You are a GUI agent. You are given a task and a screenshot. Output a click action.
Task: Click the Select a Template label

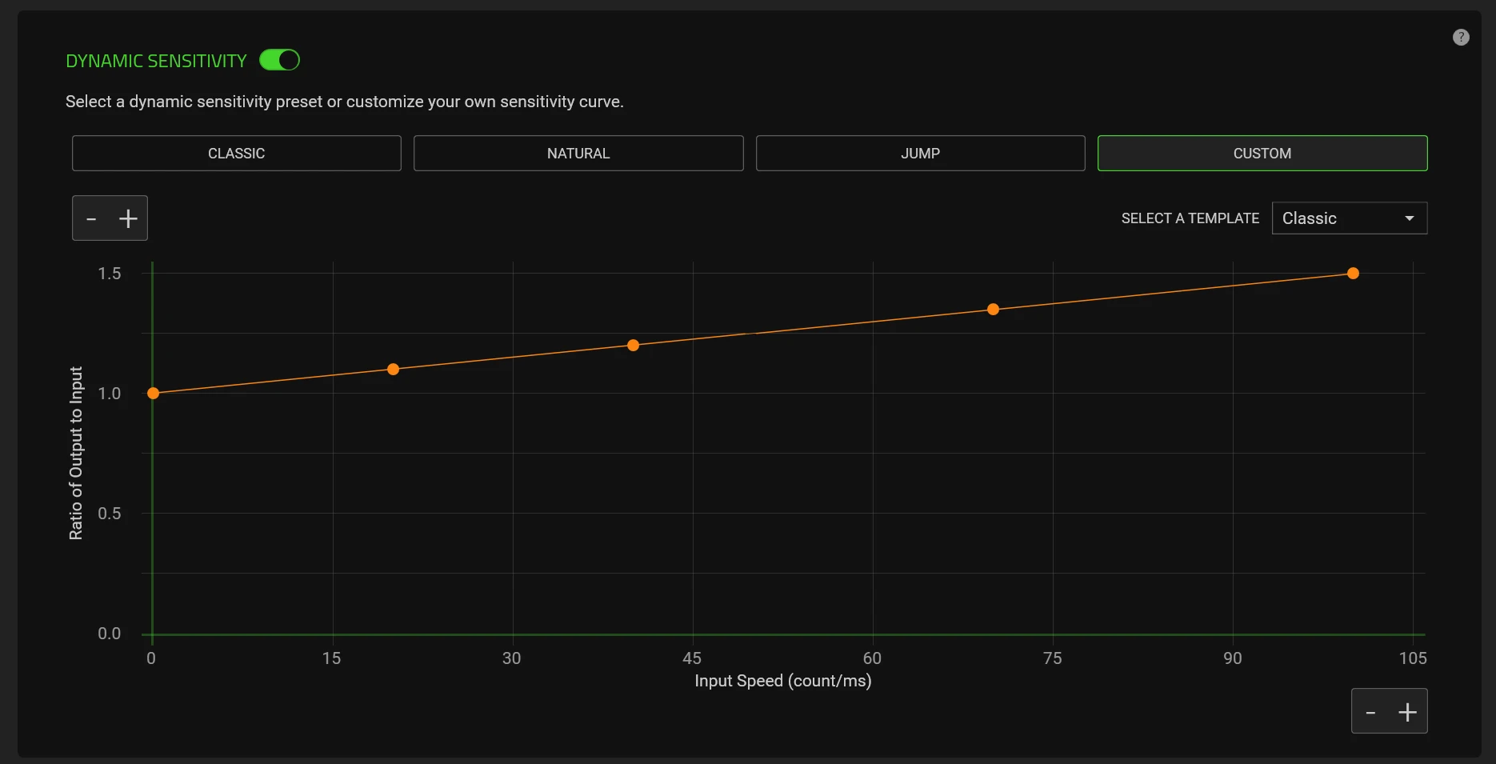point(1190,218)
